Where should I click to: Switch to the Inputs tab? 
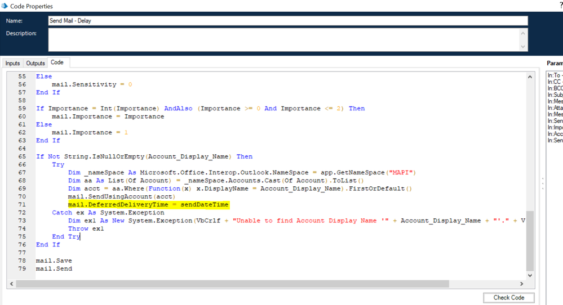12,63
